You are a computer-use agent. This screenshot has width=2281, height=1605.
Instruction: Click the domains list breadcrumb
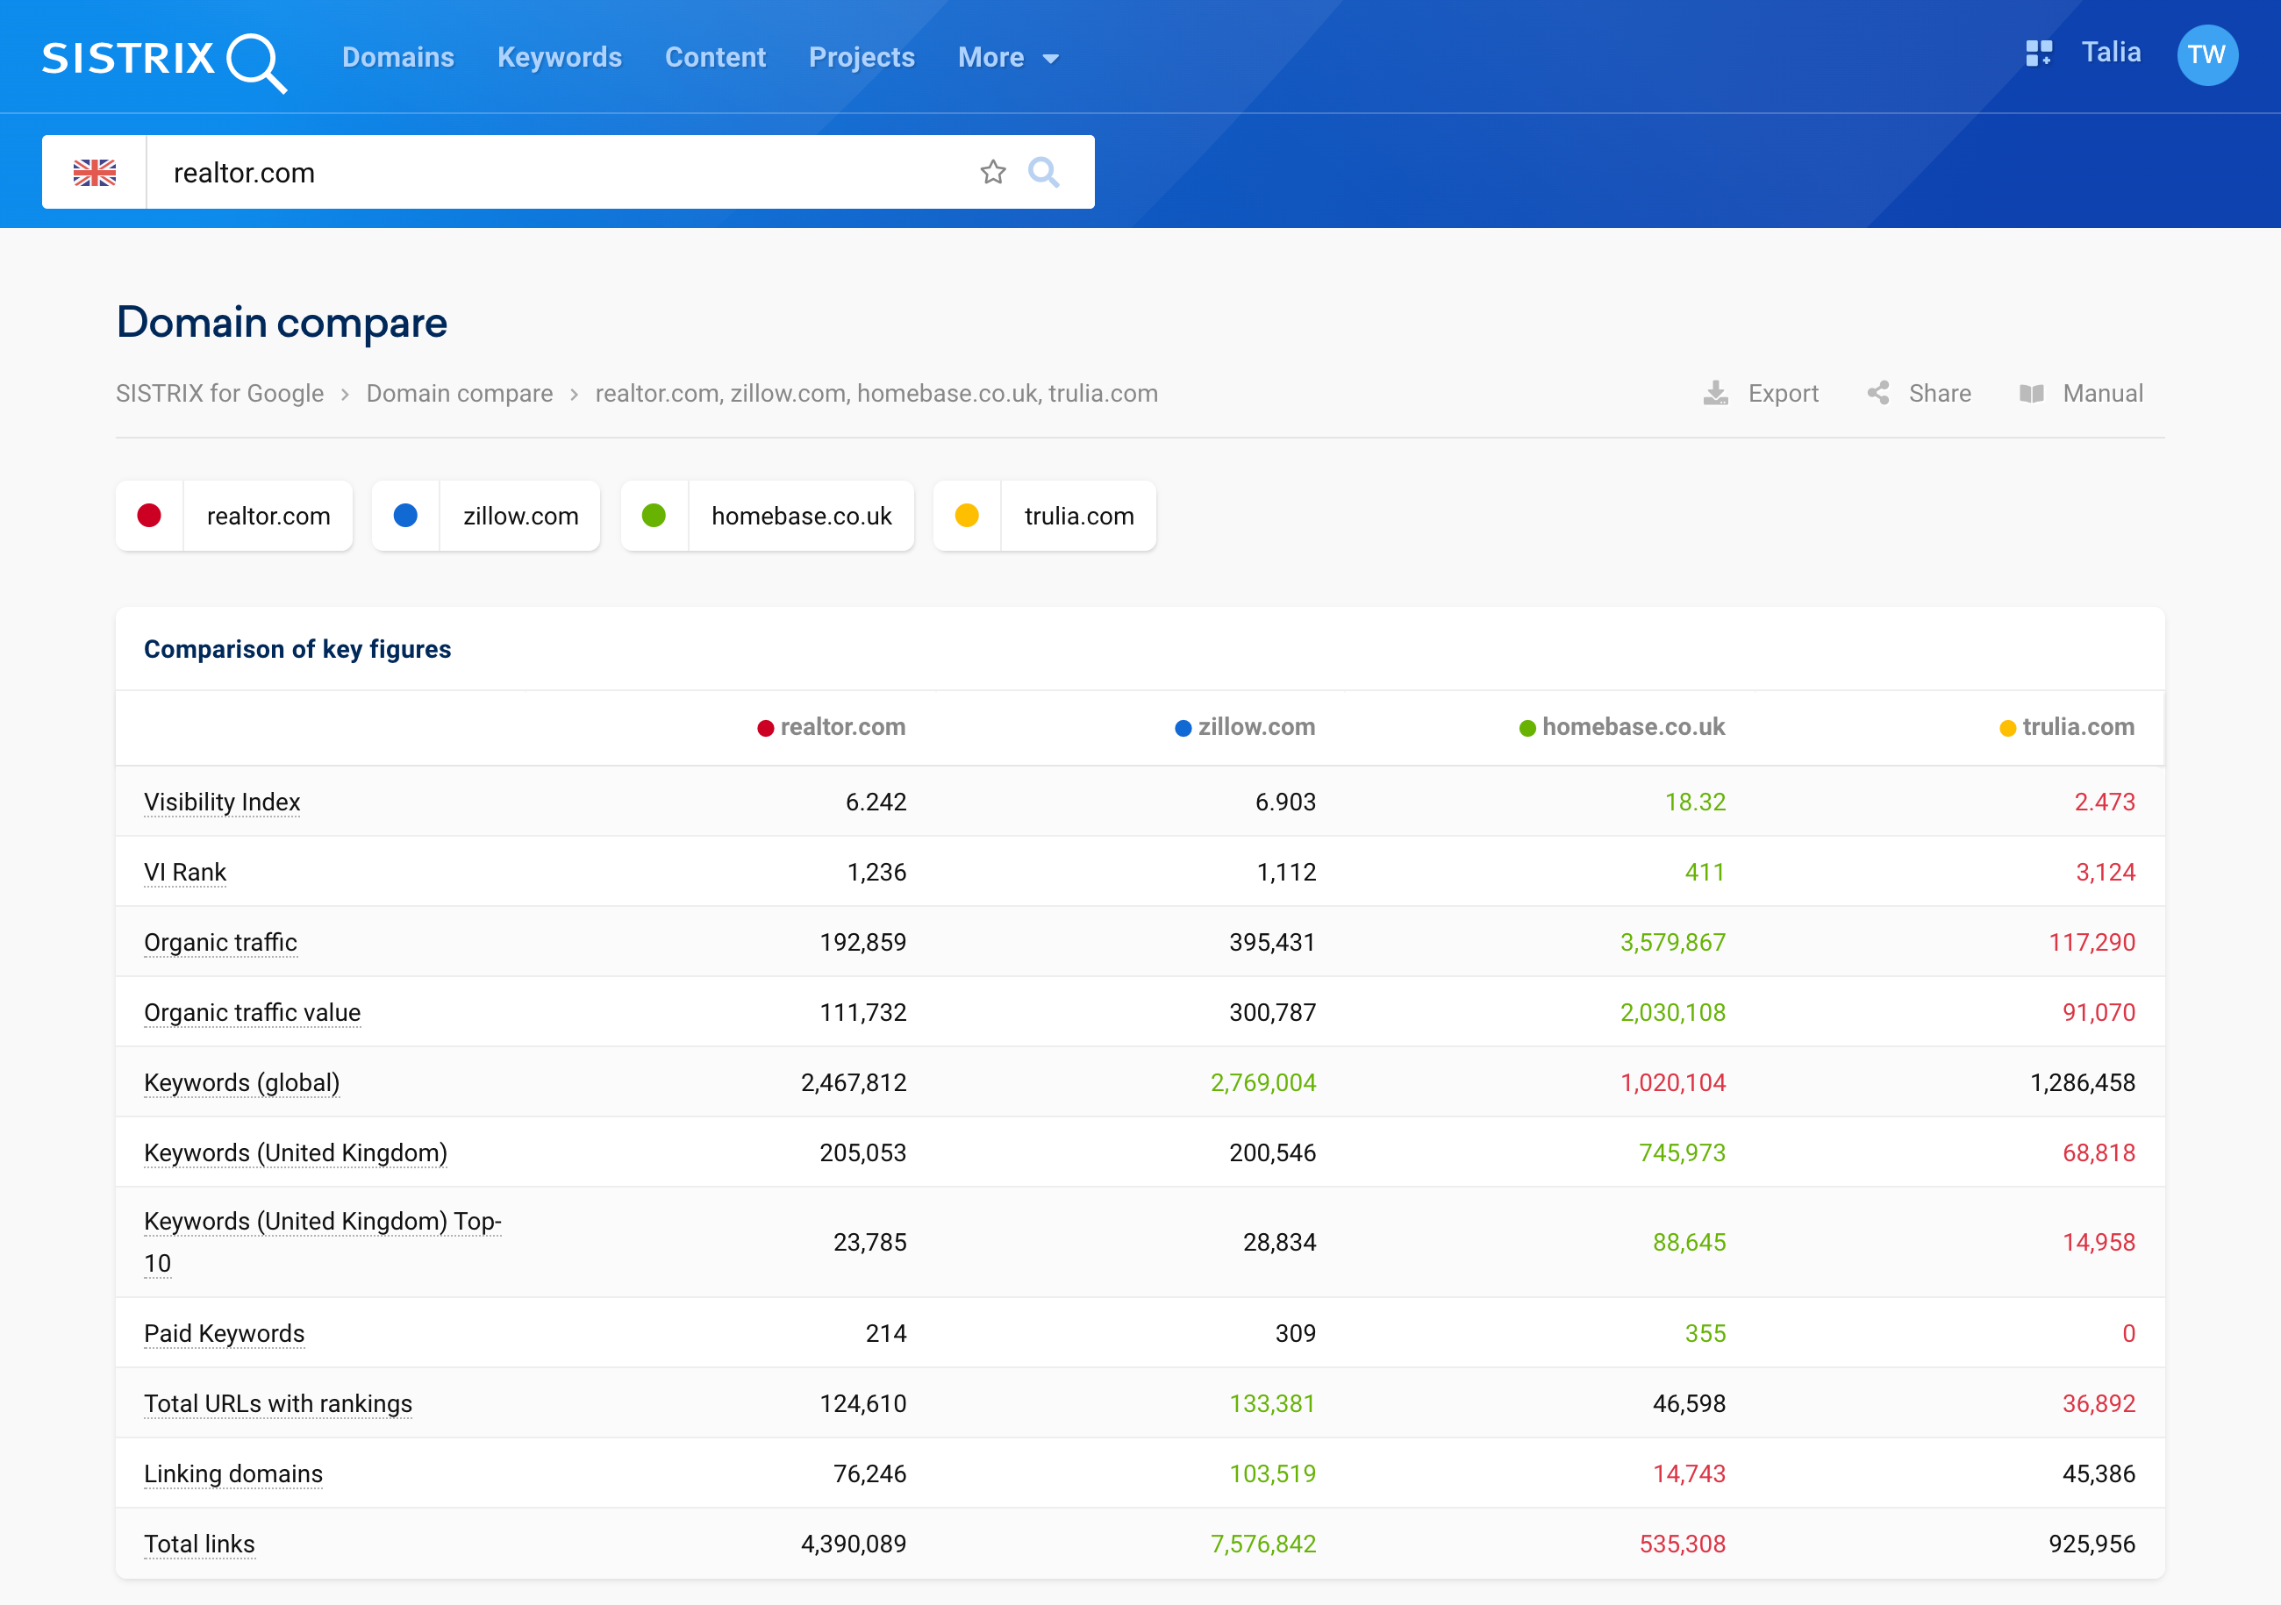(x=876, y=393)
